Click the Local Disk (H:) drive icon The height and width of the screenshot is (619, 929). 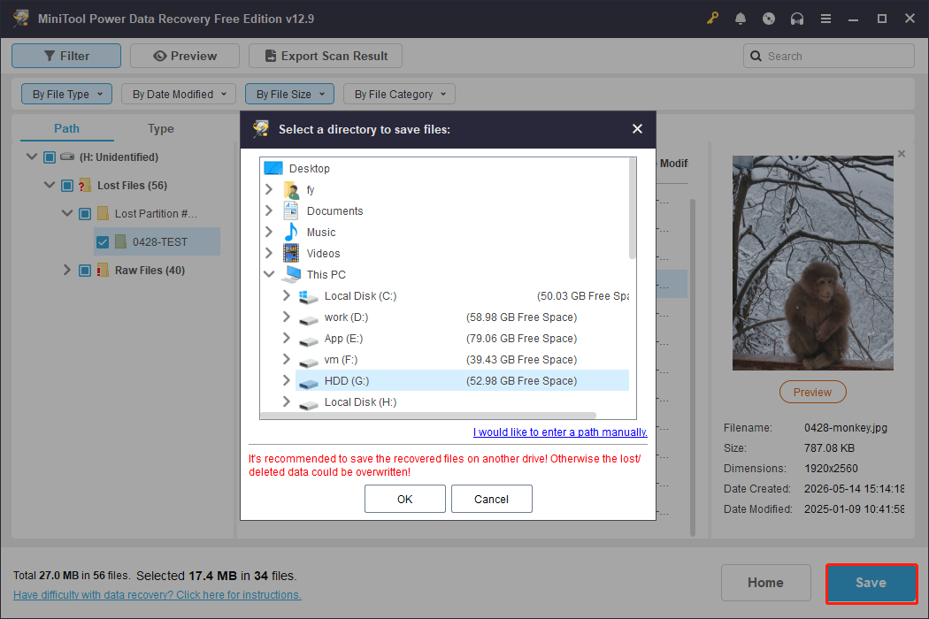309,405
